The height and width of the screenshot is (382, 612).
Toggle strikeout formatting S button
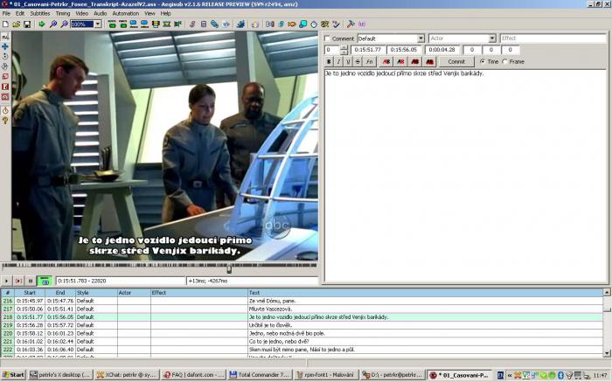tap(357, 62)
